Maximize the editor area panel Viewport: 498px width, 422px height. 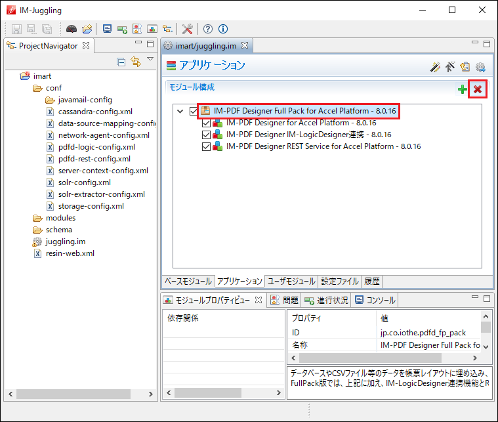(x=487, y=44)
